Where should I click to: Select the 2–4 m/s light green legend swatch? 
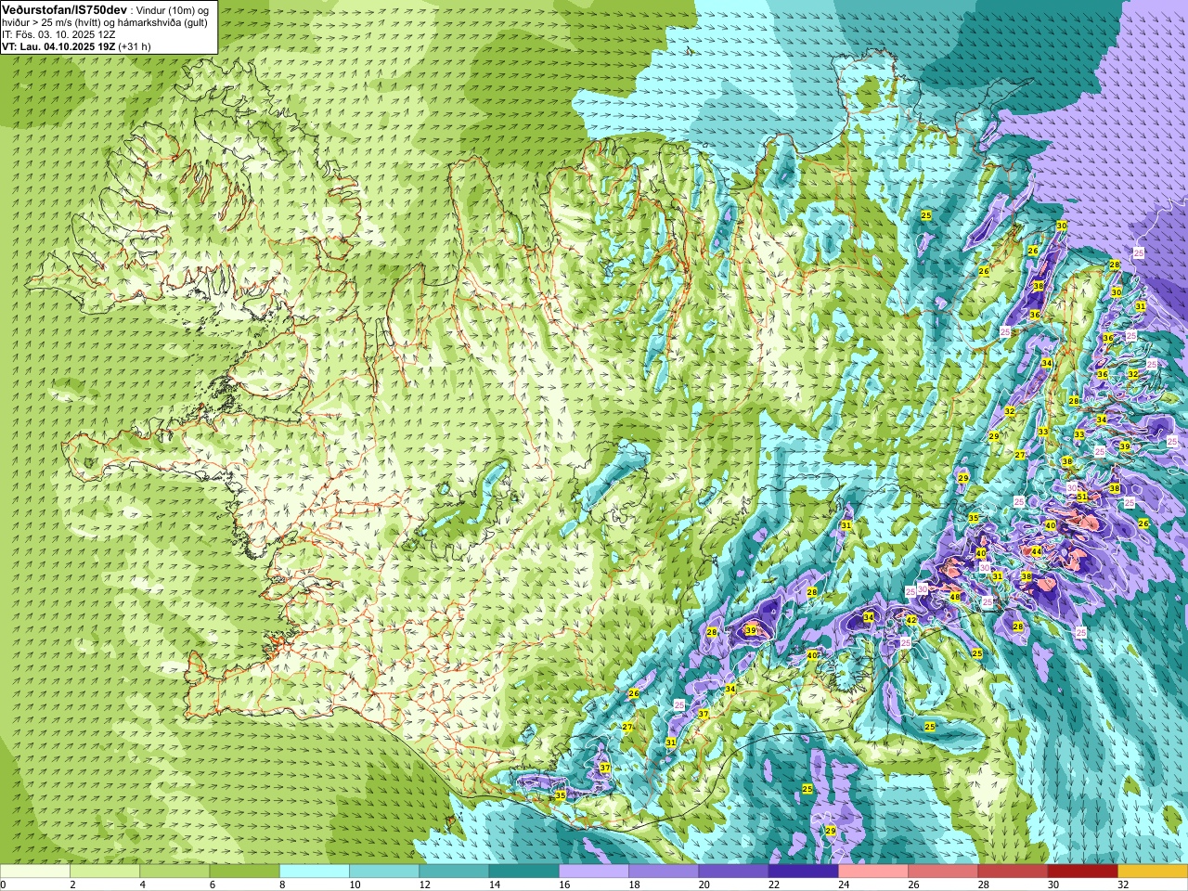tap(105, 872)
